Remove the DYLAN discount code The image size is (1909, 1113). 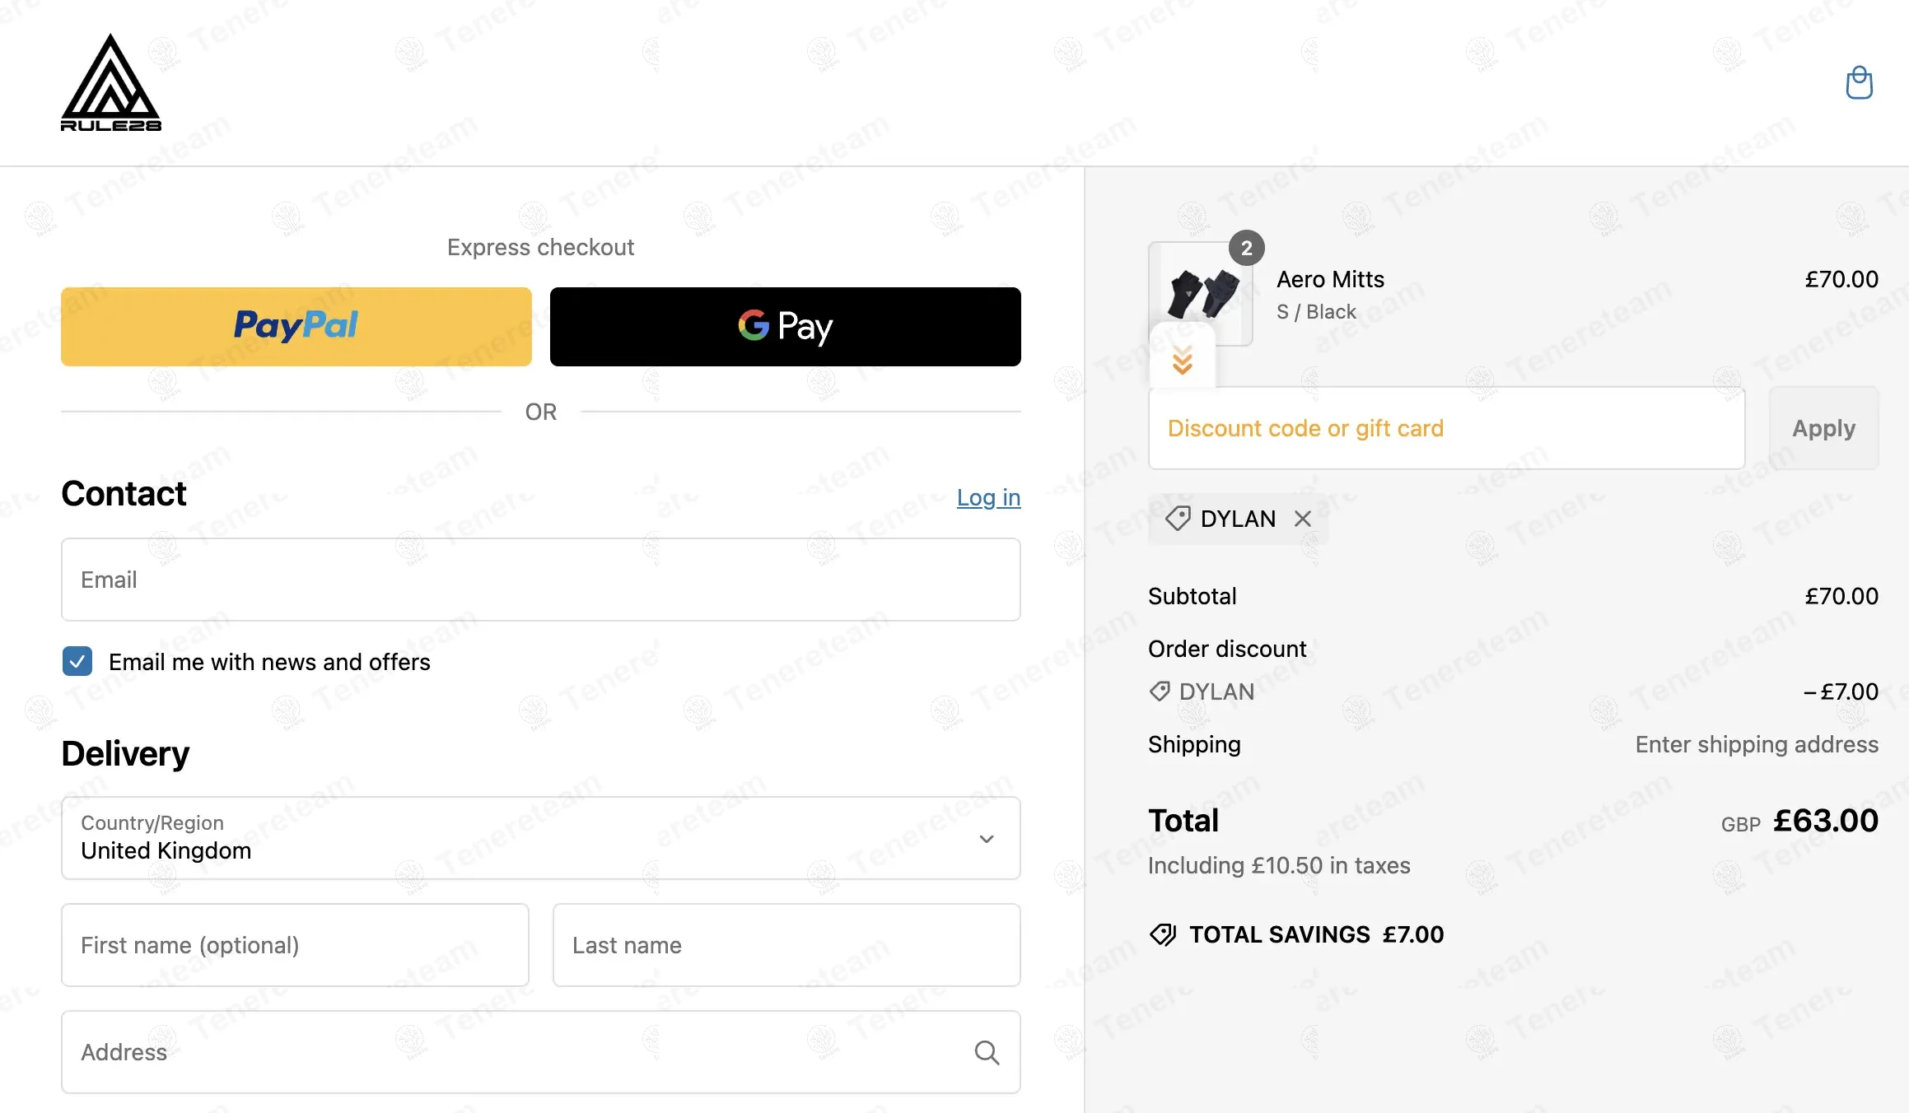pyautogui.click(x=1302, y=519)
